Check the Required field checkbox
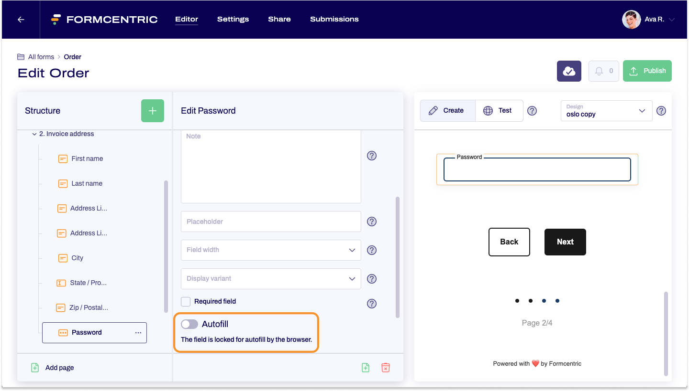 pyautogui.click(x=185, y=301)
